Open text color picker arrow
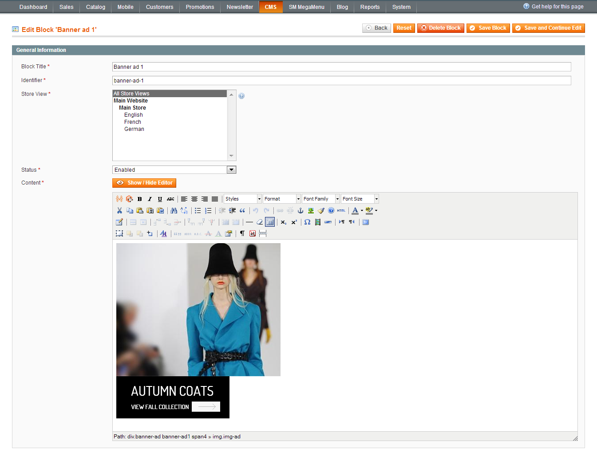Image resolution: width=597 pixels, height=449 pixels. click(x=362, y=210)
